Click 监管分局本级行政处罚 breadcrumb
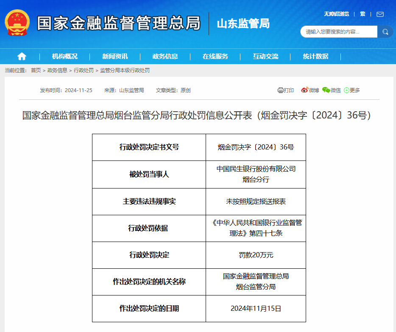Image resolution: width=396 pixels, height=332 pixels. pyautogui.click(x=125, y=70)
